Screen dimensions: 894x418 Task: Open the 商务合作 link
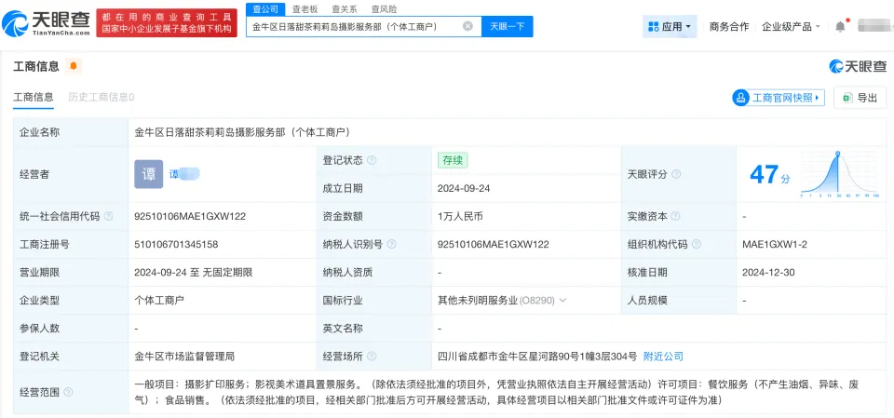click(728, 26)
